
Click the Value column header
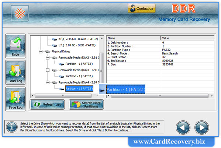tap(187, 38)
